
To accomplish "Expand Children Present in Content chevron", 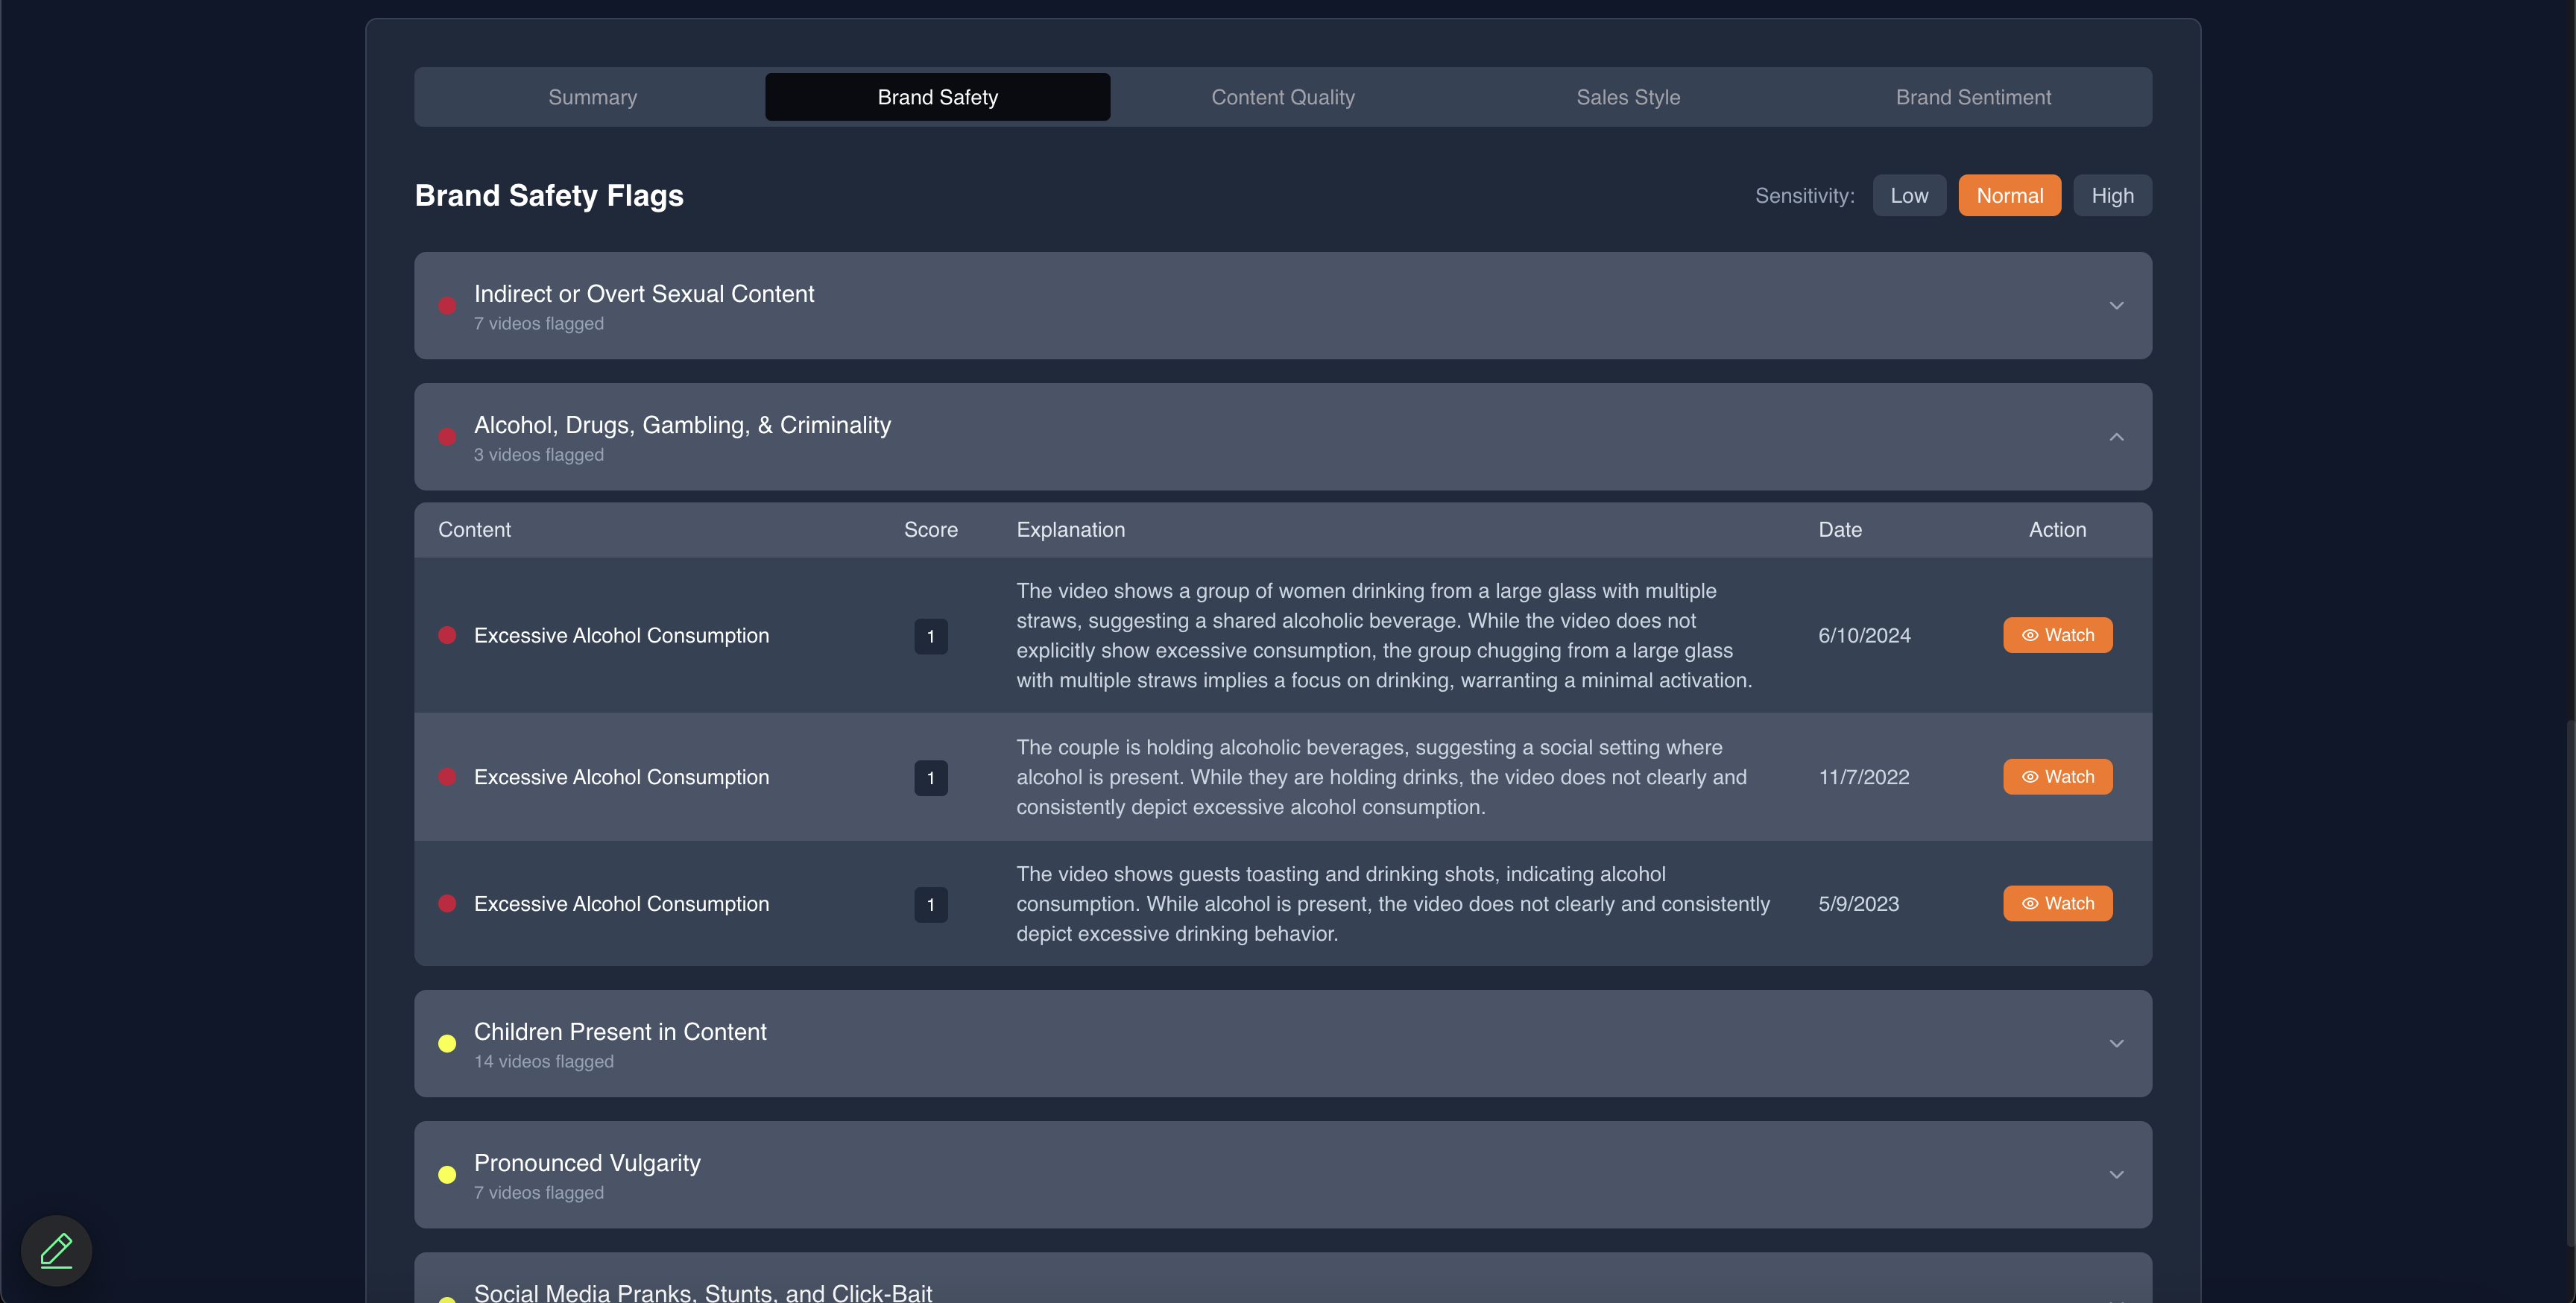I will (2116, 1044).
